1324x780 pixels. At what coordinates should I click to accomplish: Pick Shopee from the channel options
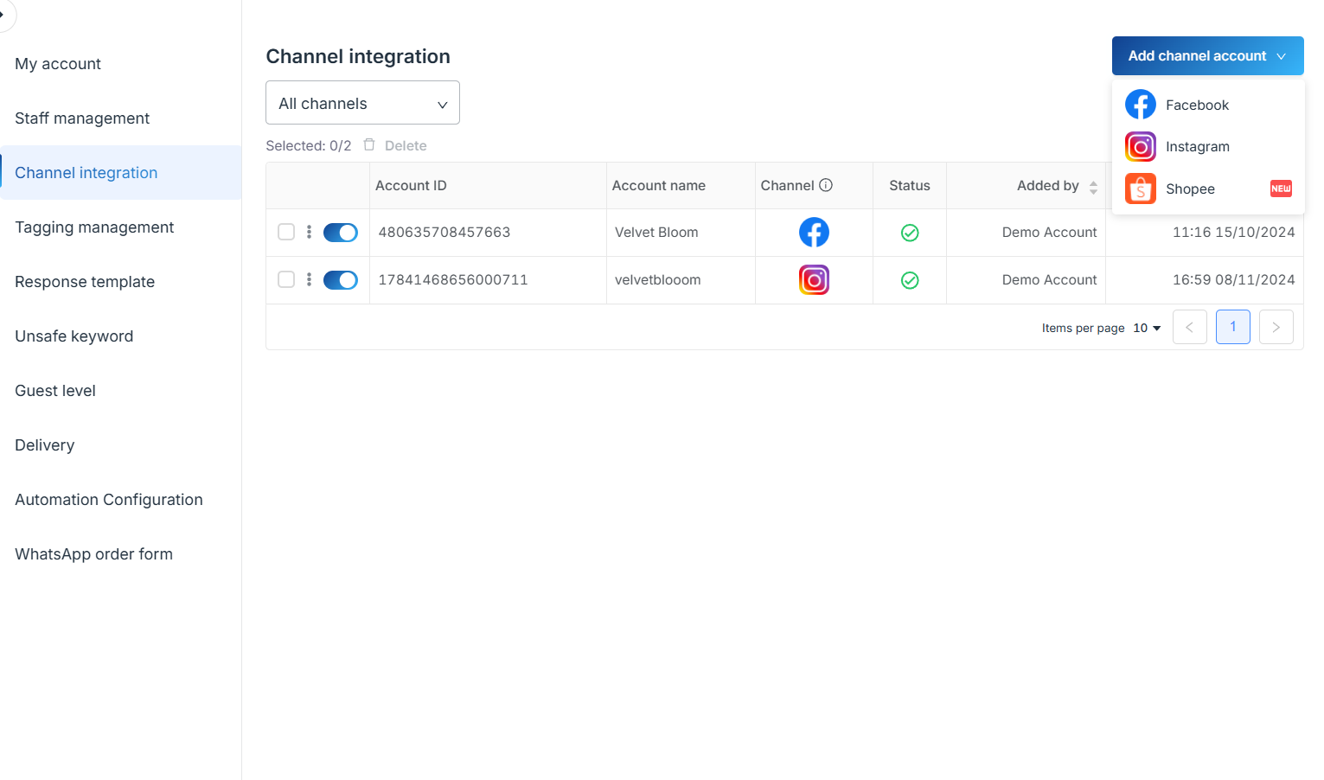1190,189
